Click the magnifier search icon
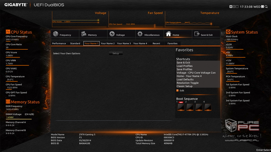Viewport: 271px width, 152px height. [266, 7]
